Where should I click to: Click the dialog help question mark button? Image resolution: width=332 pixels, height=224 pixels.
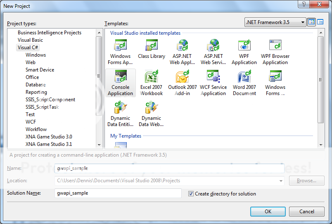(304, 4)
